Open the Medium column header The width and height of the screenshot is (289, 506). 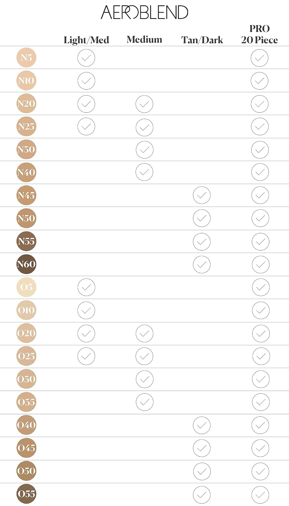pos(144,39)
